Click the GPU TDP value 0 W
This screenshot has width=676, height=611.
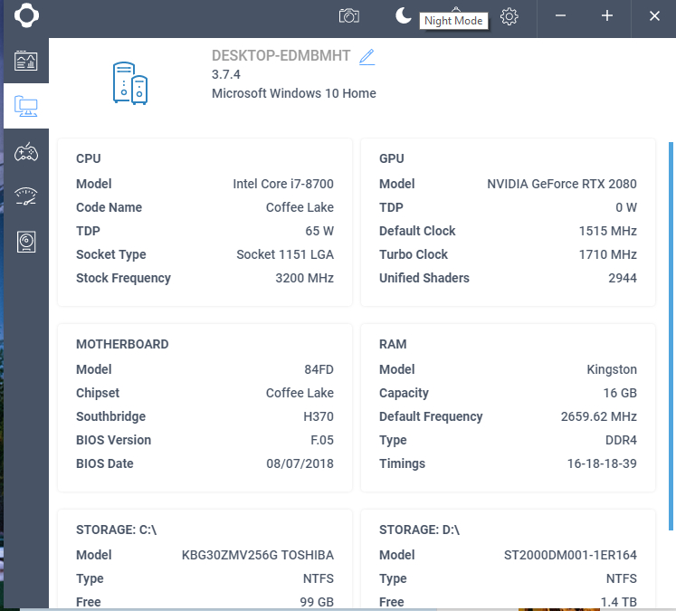click(x=626, y=207)
